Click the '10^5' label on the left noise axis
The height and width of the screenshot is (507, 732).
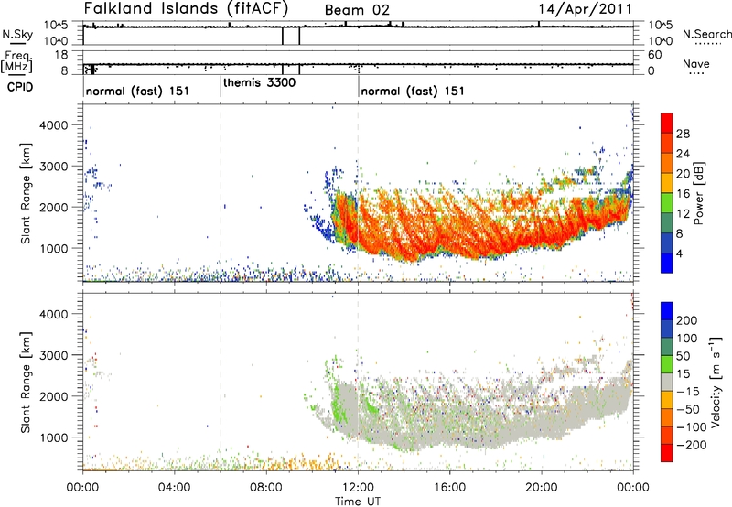click(x=56, y=26)
